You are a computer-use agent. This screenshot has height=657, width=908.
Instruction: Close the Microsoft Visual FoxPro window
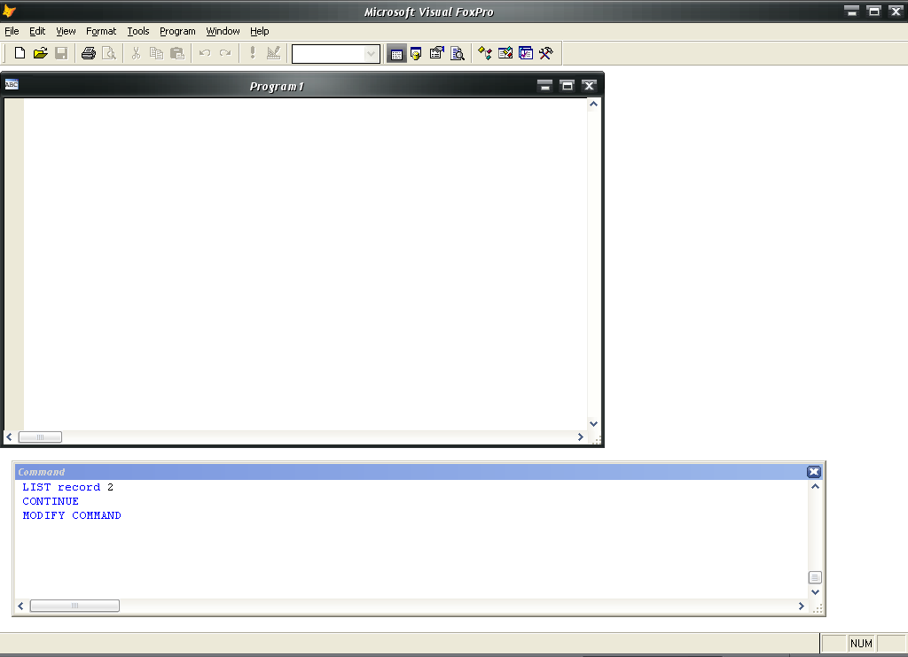(x=896, y=11)
